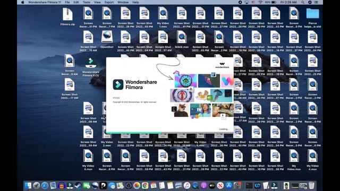Select the My Video 1.mov desktop file
This screenshot has height=191, width=340.
(163, 13)
